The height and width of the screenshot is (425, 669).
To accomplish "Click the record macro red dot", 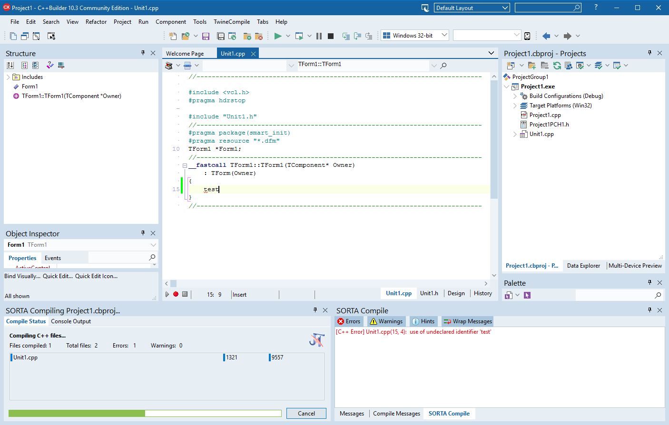I will coord(176,294).
